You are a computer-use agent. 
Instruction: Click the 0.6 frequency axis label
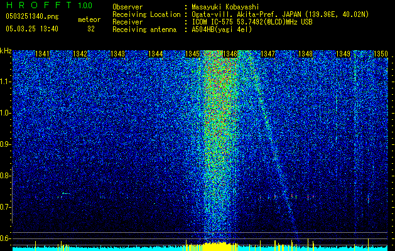coord(5,238)
